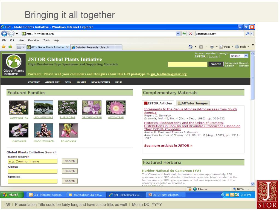280x210 pixels.
Task: Switch to the ARTstor Images tab
Action: click(193, 103)
